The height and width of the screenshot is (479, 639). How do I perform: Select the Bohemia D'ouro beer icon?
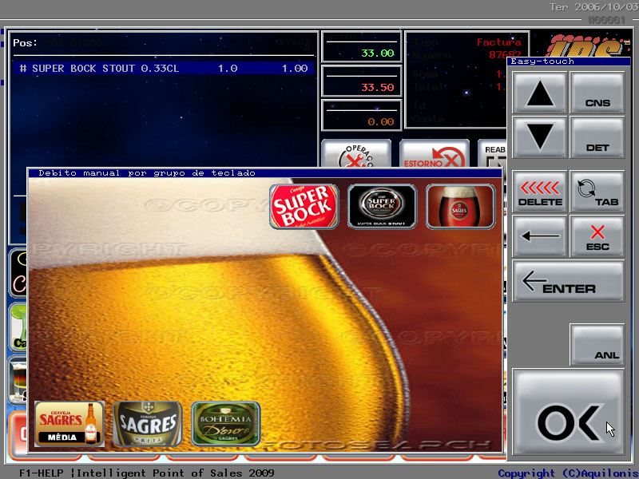(x=225, y=423)
